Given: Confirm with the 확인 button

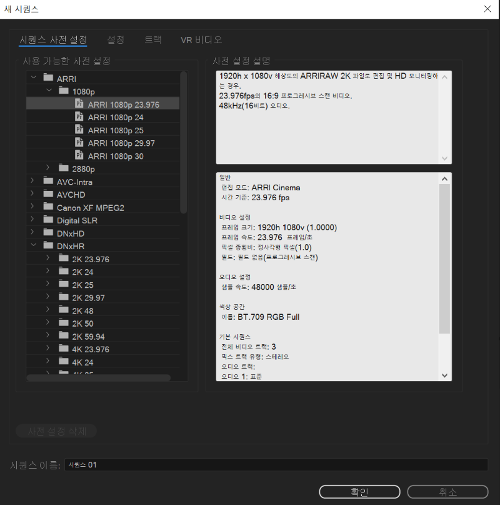Looking at the screenshot, I should point(359,492).
